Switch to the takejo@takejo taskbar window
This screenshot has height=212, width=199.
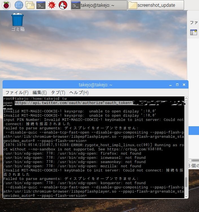pos(99,5)
